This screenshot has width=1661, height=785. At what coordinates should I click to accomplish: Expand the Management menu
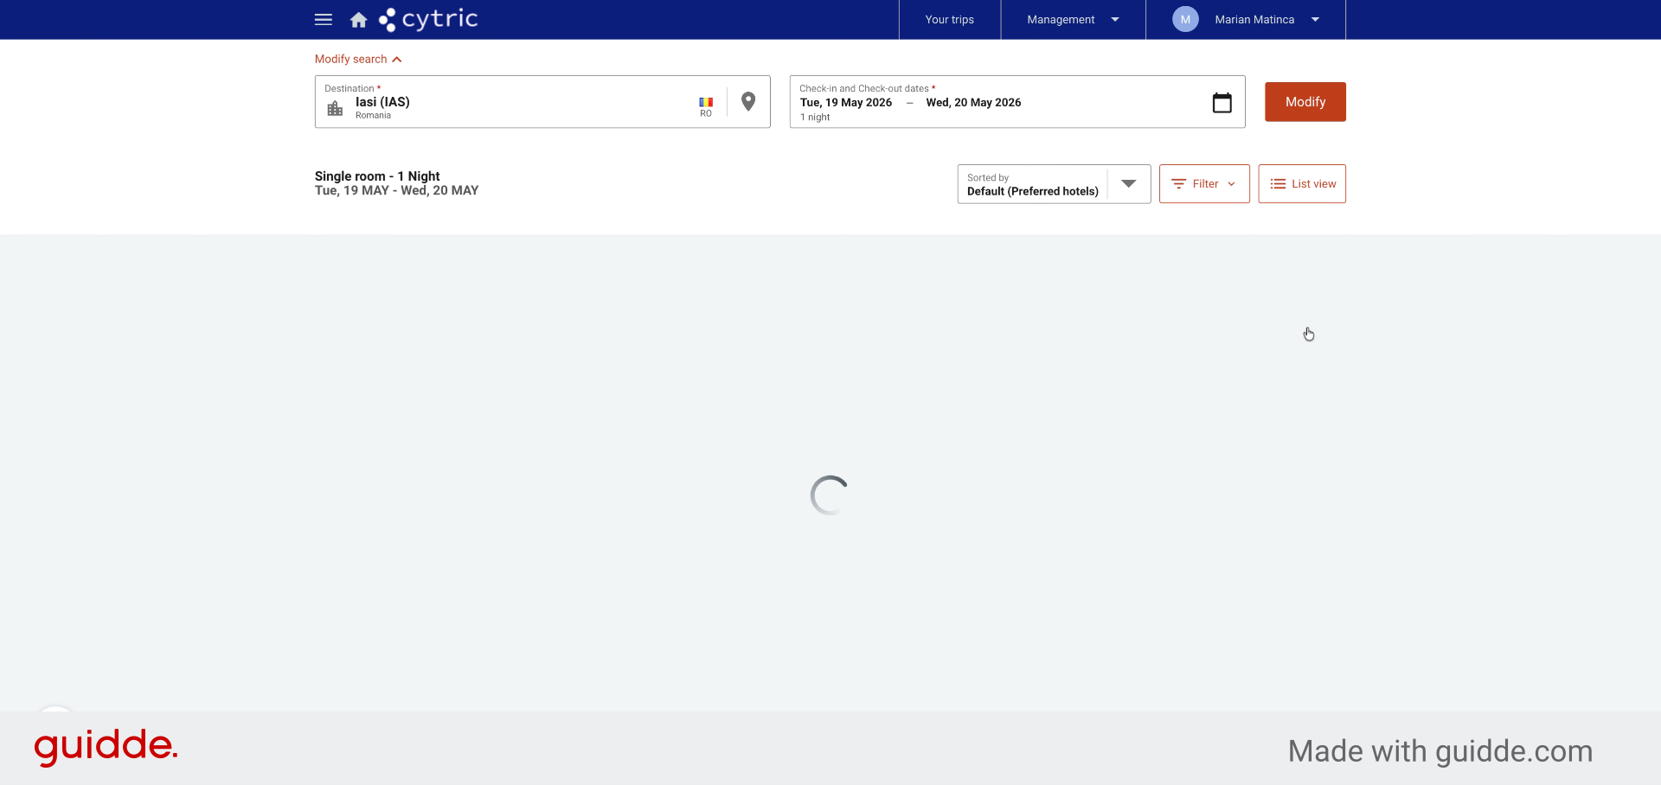coord(1073,19)
